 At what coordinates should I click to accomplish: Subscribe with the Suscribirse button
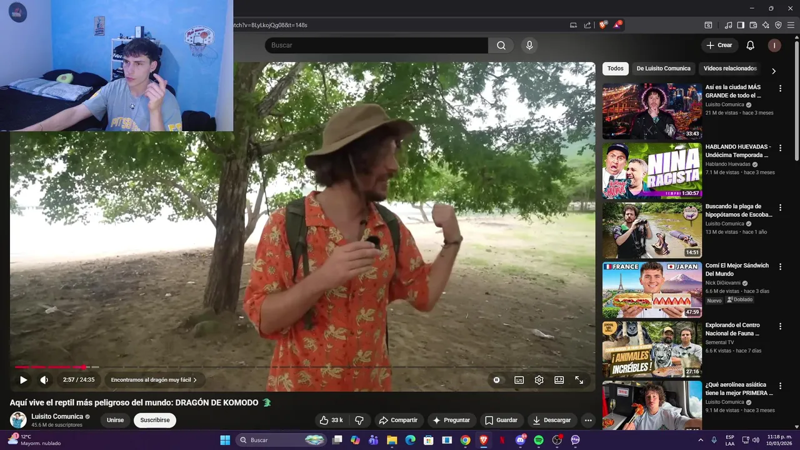(x=155, y=420)
